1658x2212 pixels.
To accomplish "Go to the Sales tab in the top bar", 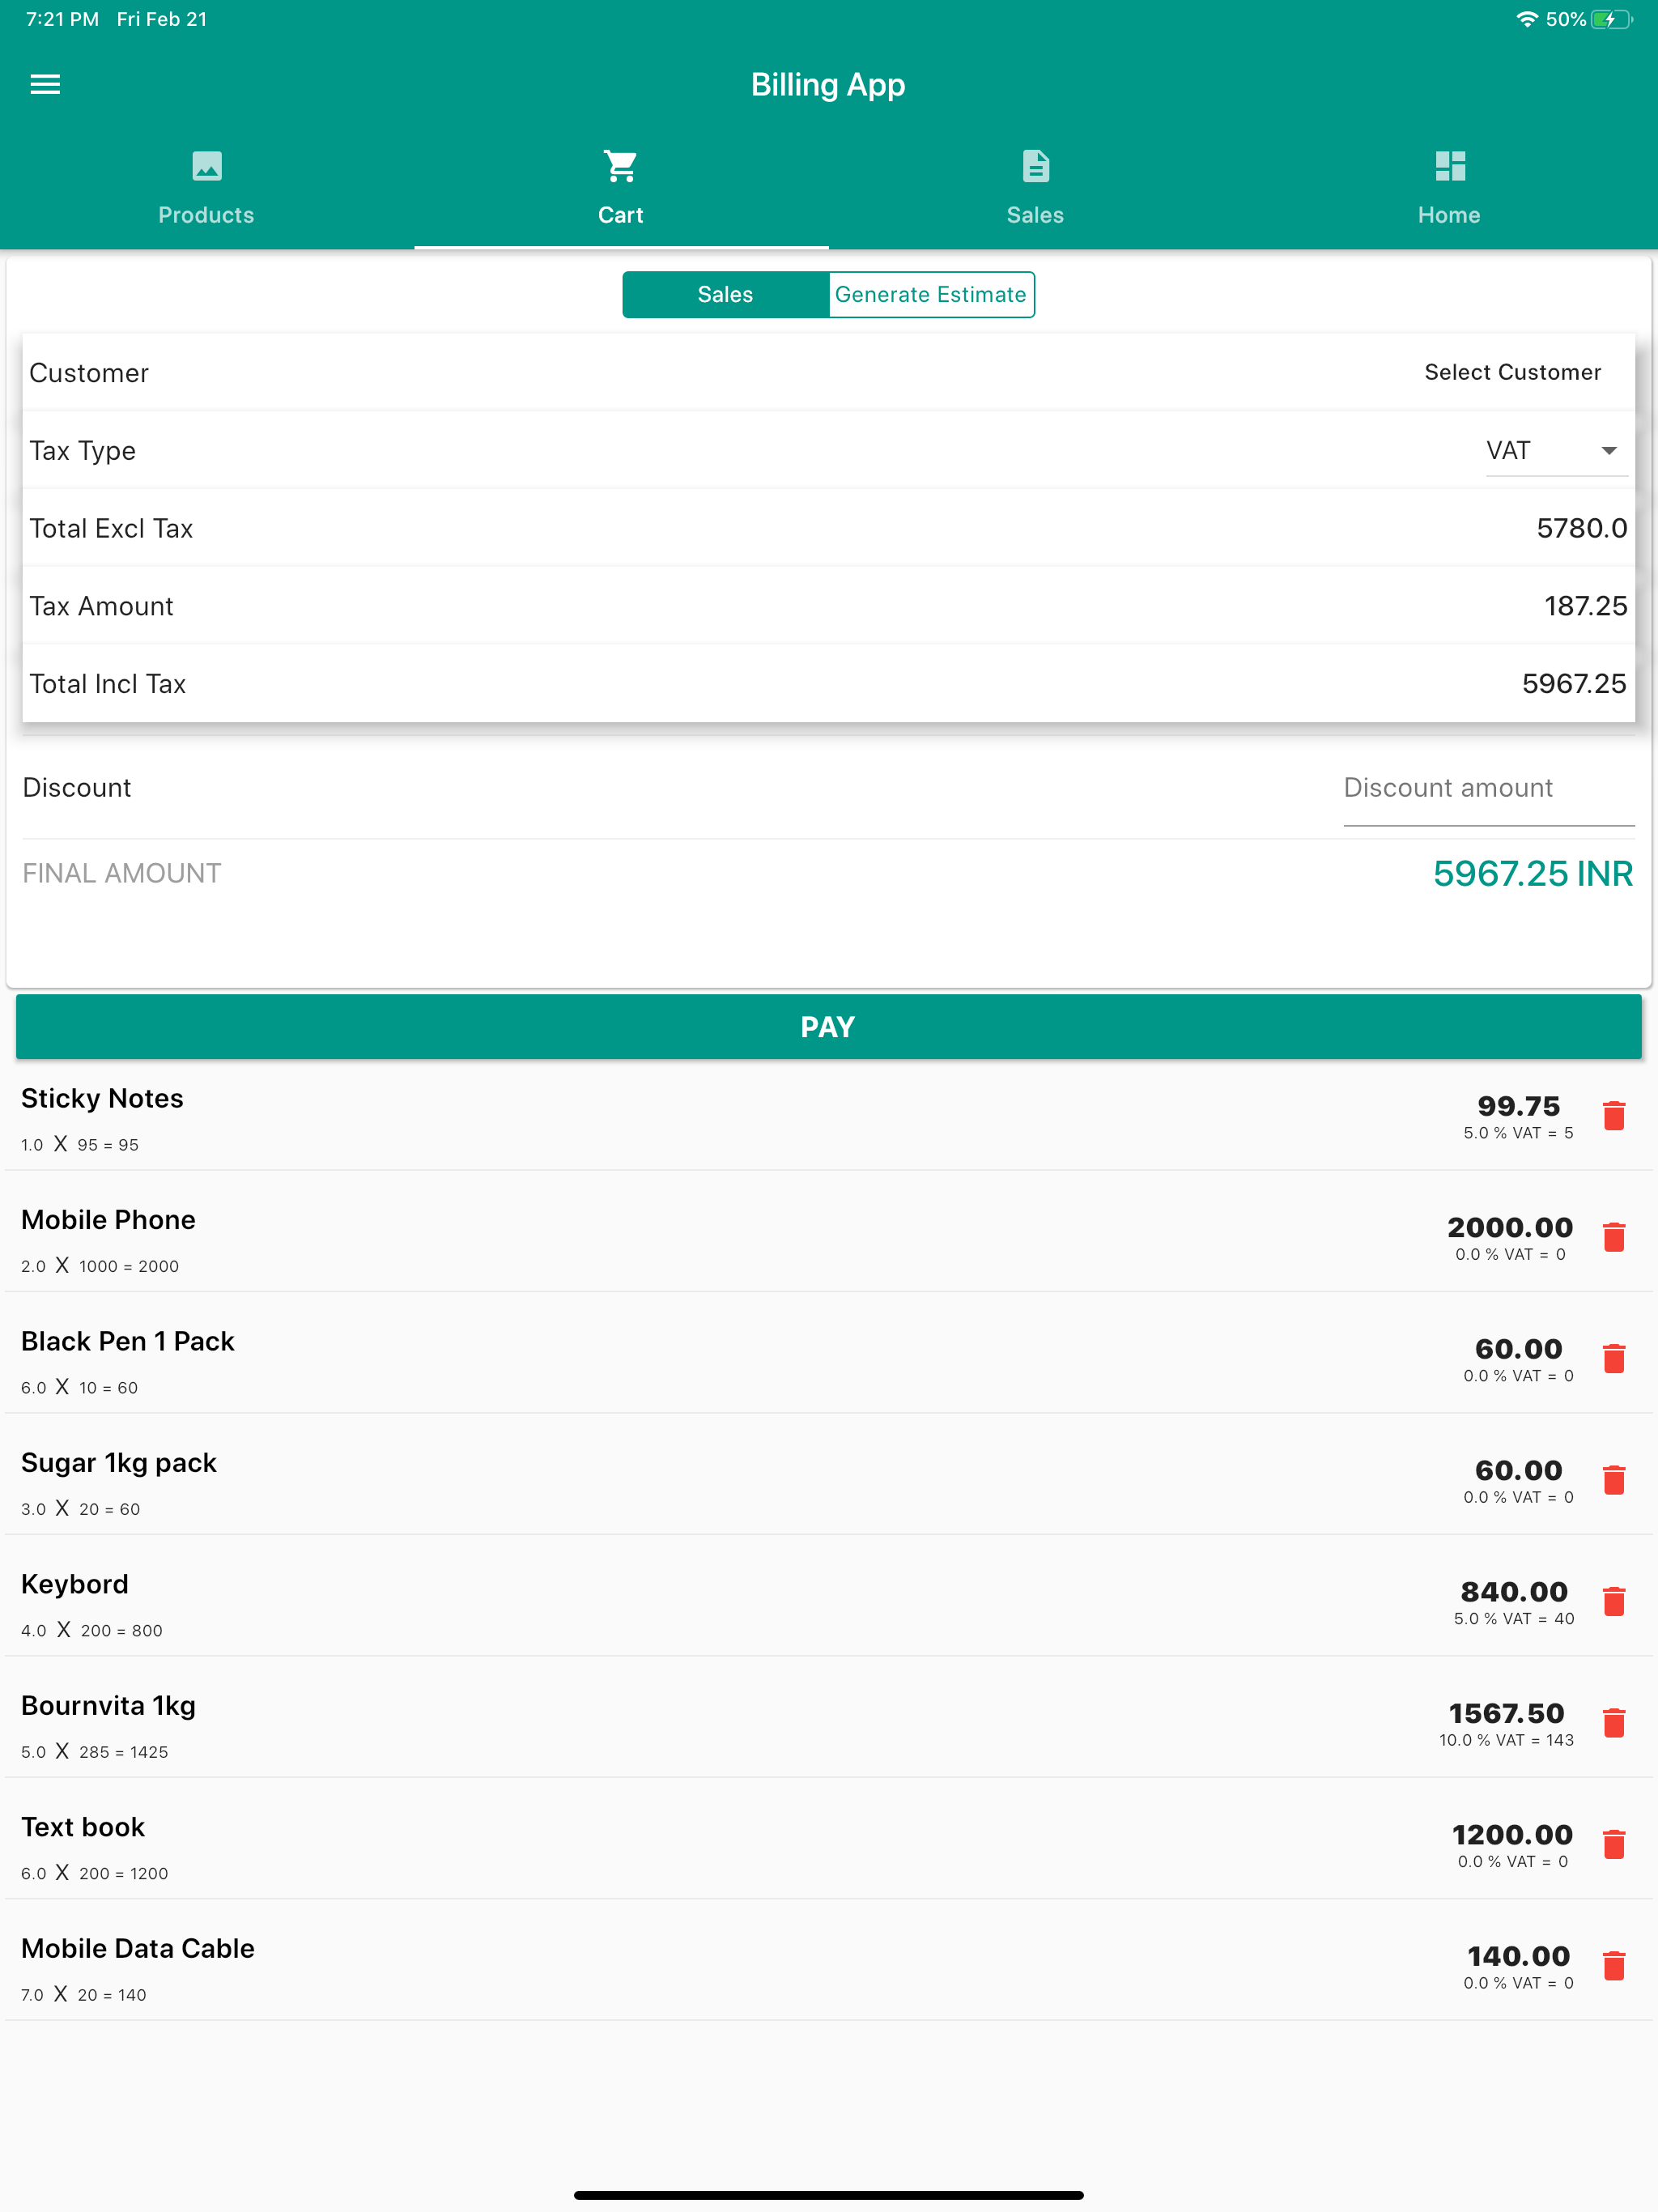I will pyautogui.click(x=1036, y=187).
